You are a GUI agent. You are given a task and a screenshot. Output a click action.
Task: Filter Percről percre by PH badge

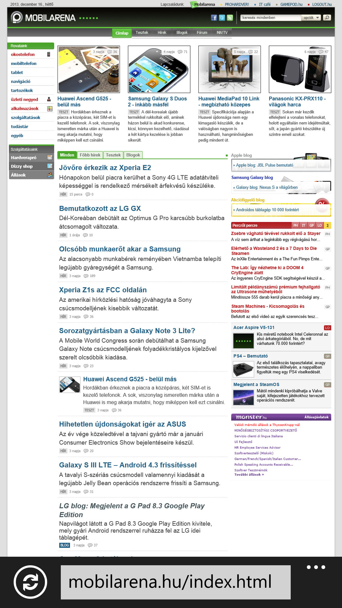click(295, 225)
